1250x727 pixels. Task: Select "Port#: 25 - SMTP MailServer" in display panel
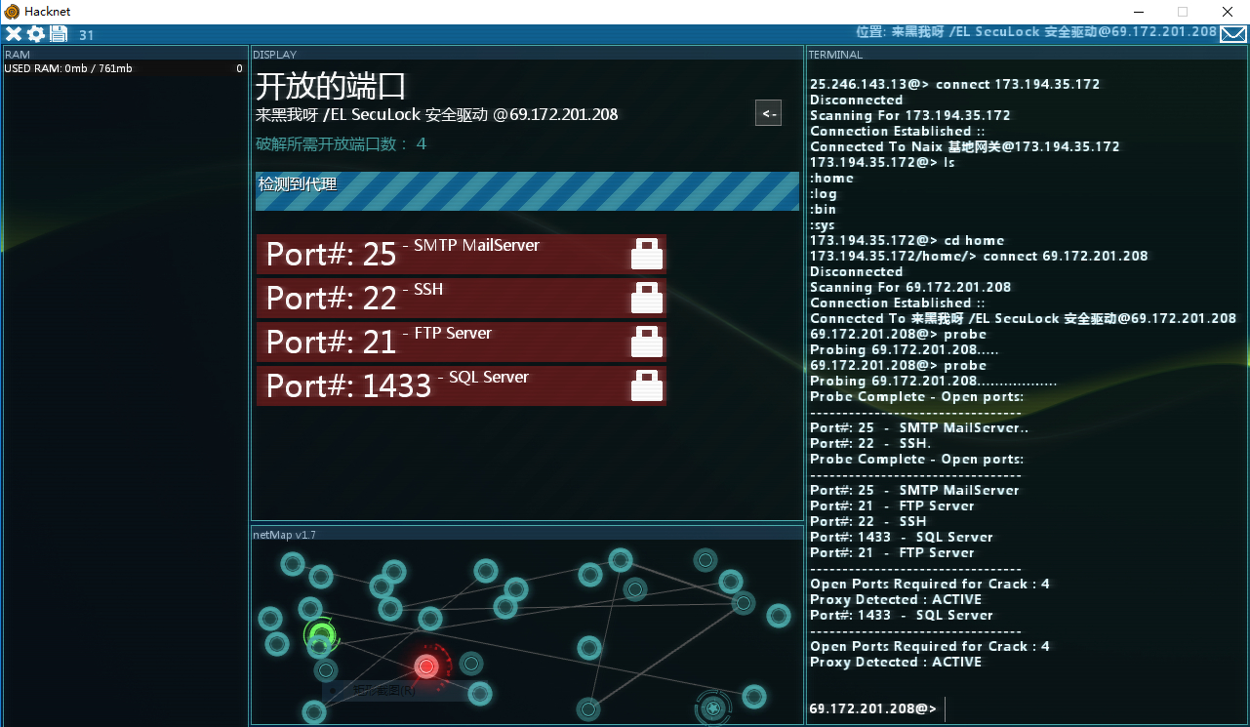tap(462, 254)
